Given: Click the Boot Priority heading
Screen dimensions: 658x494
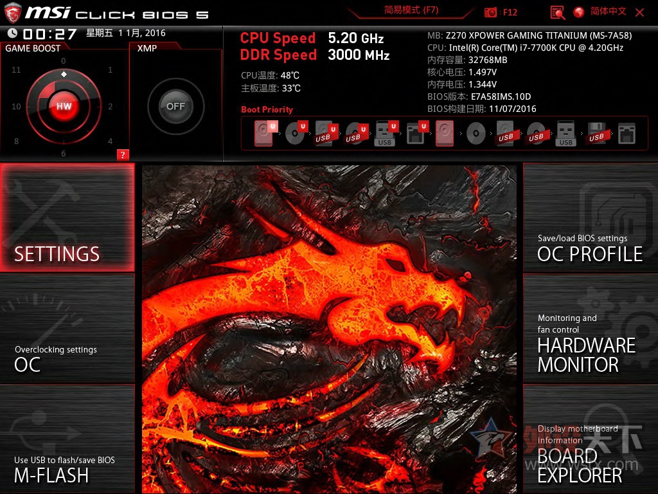Looking at the screenshot, I should point(267,109).
